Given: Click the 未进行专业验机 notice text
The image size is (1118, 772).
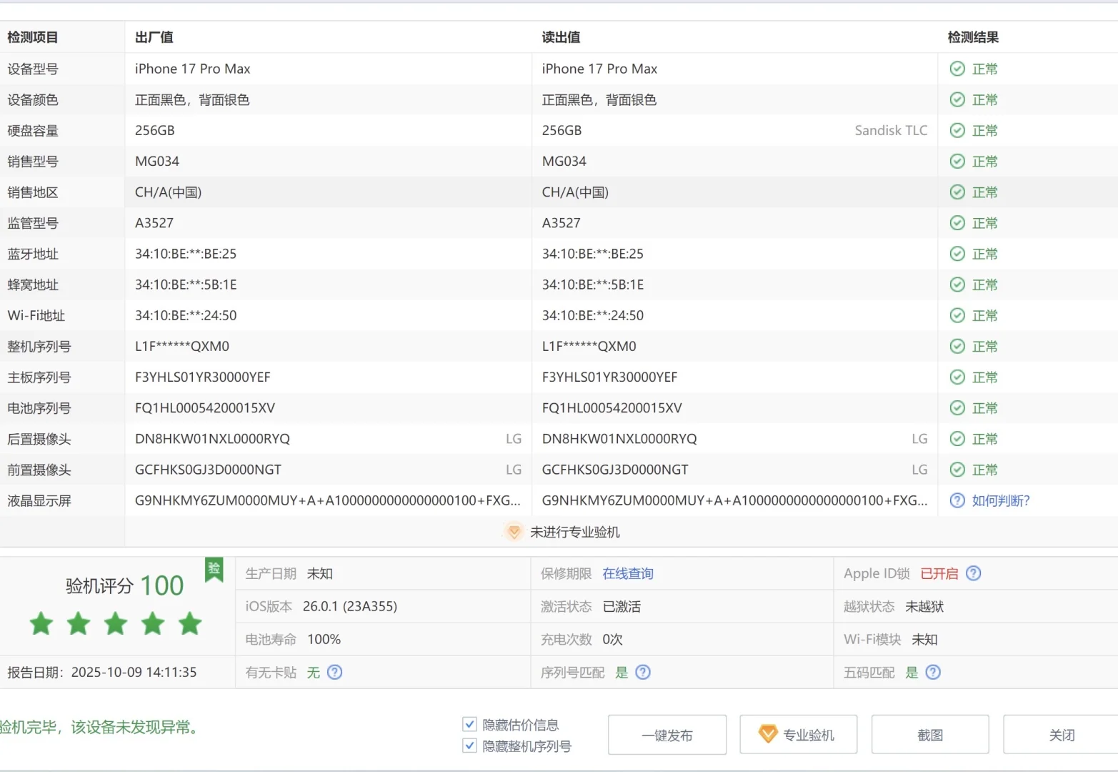Looking at the screenshot, I should (575, 532).
